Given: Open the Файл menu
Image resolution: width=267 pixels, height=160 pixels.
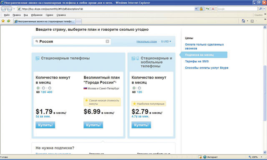Looking at the screenshot, I should point(7,15).
